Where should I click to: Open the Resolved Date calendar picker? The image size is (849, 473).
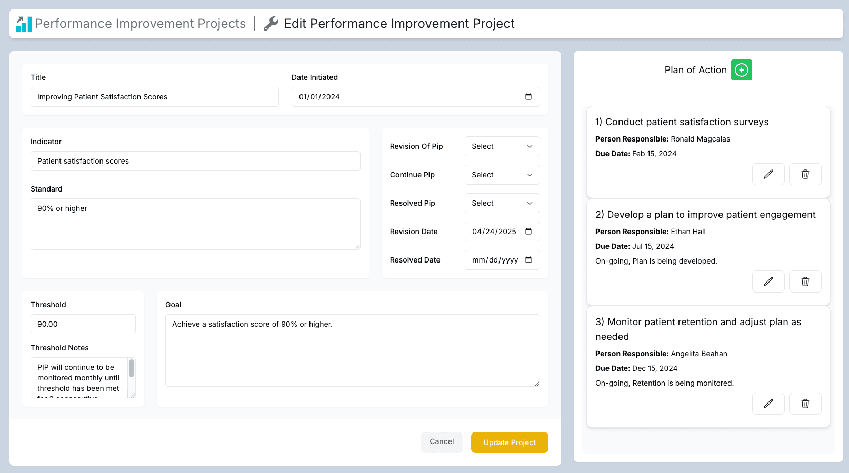click(x=528, y=260)
